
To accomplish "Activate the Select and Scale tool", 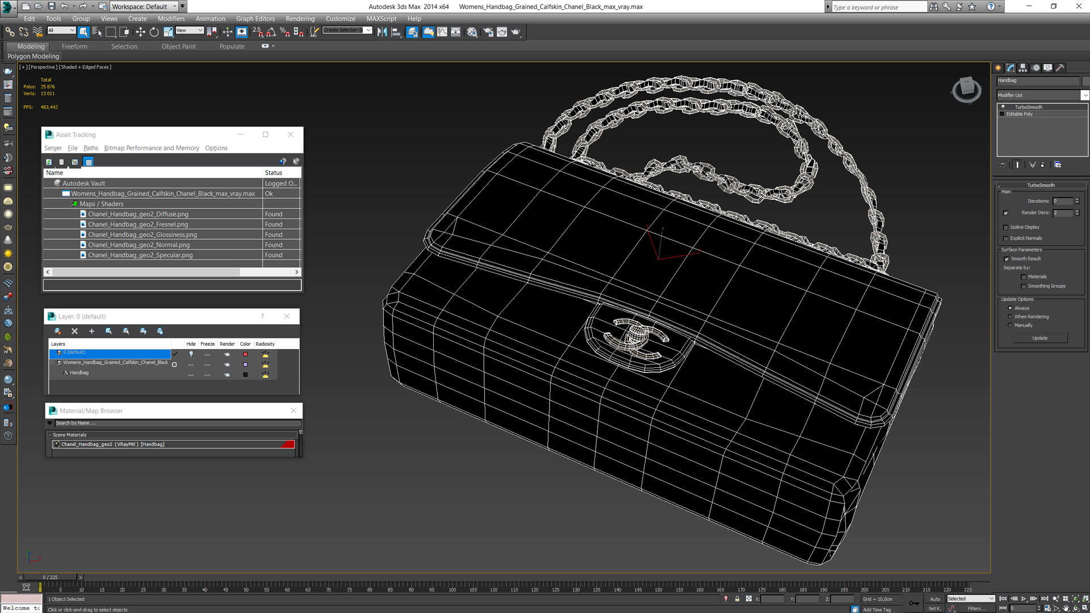I will click(168, 32).
